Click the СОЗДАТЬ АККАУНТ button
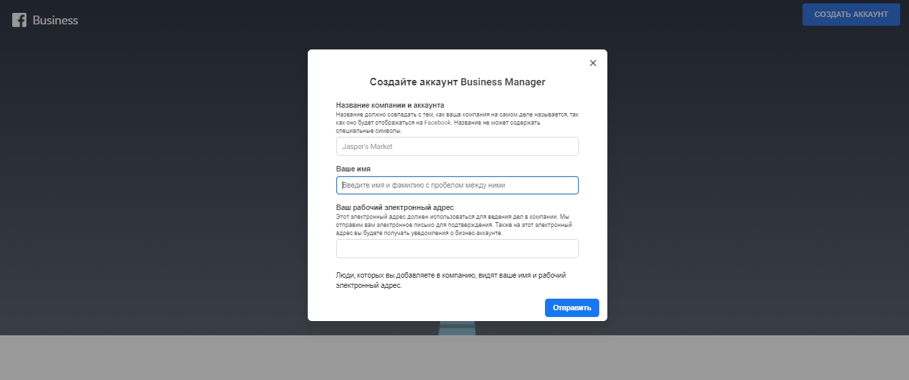Screen dimensions: 909x380 coord(851,14)
